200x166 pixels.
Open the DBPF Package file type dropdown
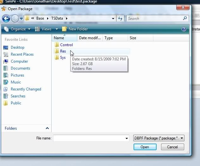coord(159,138)
